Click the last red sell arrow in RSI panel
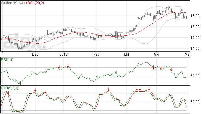This screenshot has width=204, height=114. [x=171, y=70]
